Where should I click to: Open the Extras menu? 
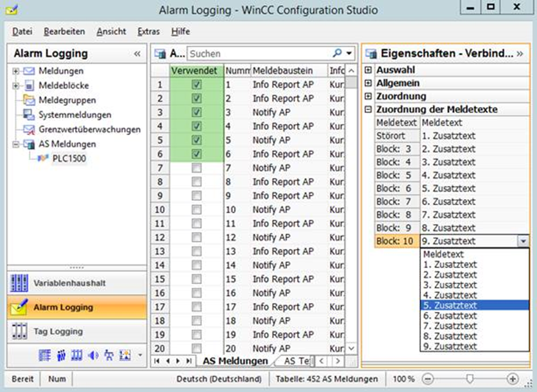click(x=148, y=31)
